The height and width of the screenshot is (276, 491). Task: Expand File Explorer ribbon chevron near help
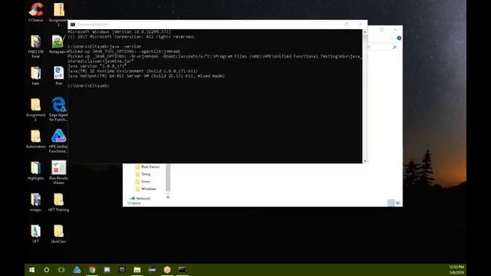click(392, 38)
